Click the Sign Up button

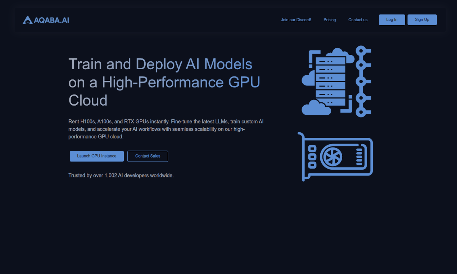[422, 20]
